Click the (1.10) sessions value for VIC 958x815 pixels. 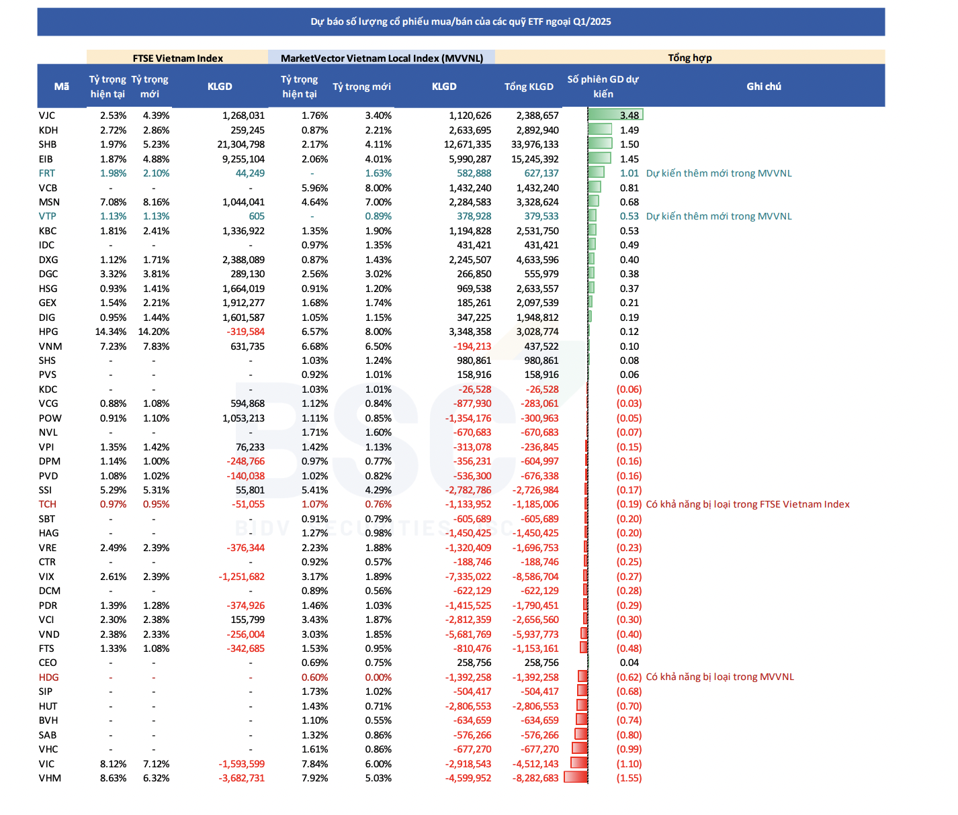point(629,764)
